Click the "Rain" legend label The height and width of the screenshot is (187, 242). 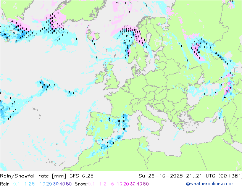coord(5,184)
